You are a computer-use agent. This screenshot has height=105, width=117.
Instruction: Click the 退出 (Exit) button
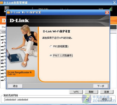click(x=15, y=86)
